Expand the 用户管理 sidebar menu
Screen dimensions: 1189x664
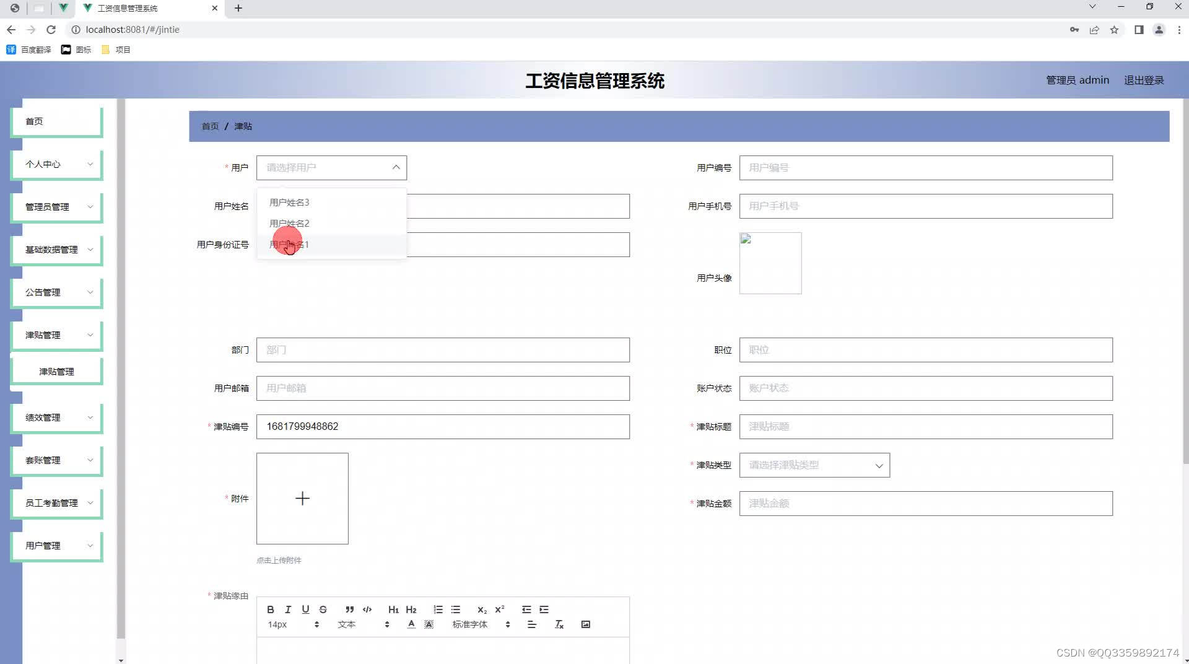click(56, 546)
